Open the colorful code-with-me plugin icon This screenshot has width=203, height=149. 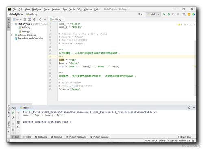coord(194,14)
